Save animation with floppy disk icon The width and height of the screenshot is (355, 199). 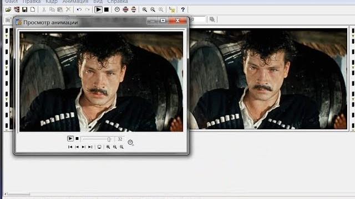[24, 9]
